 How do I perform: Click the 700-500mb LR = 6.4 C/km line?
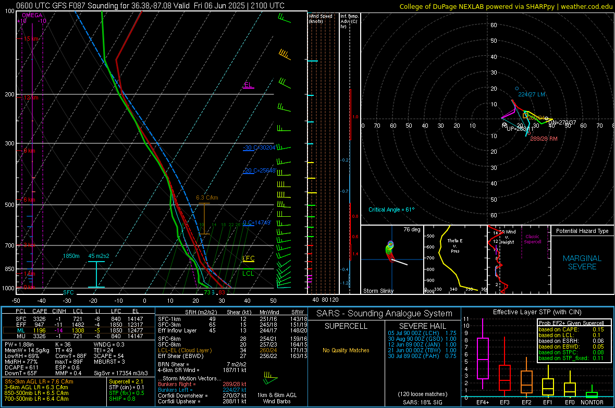36,399
